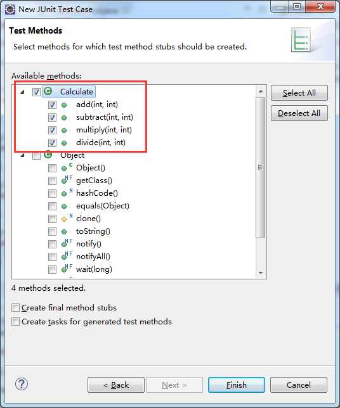Collapse the Calculate tree node
This screenshot has width=340, height=408.
pyautogui.click(x=23, y=92)
